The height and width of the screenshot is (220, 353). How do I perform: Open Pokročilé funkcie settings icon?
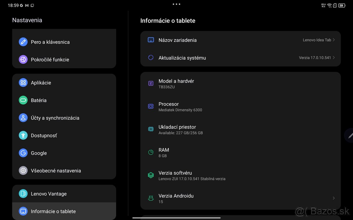click(23, 59)
